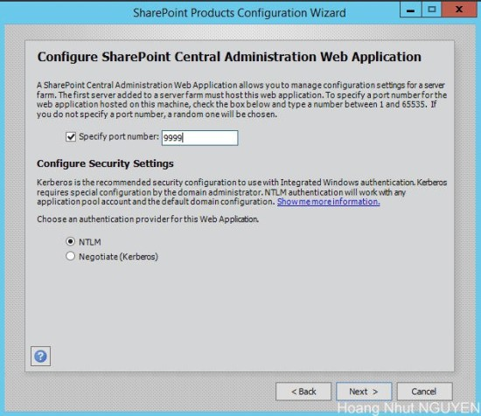
Task: Open the blue question mark help icon
Action: point(40,356)
